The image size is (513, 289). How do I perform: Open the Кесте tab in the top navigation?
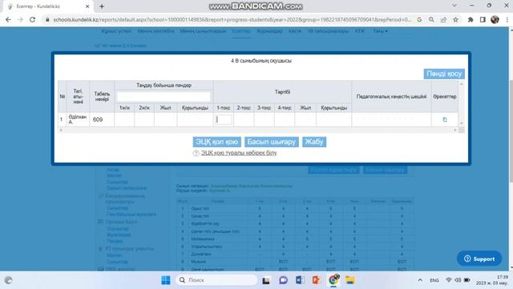tap(295, 31)
